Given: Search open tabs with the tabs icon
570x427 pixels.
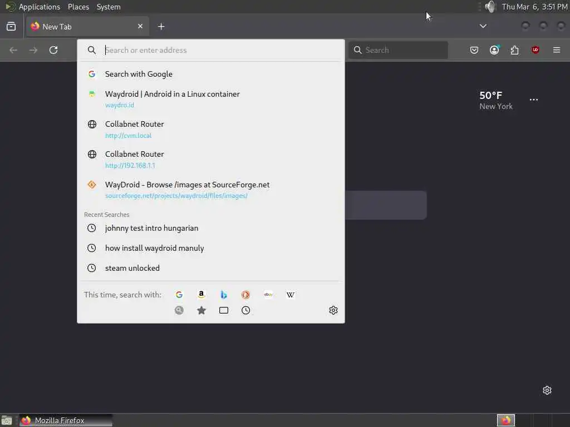Looking at the screenshot, I should pyautogui.click(x=224, y=310).
